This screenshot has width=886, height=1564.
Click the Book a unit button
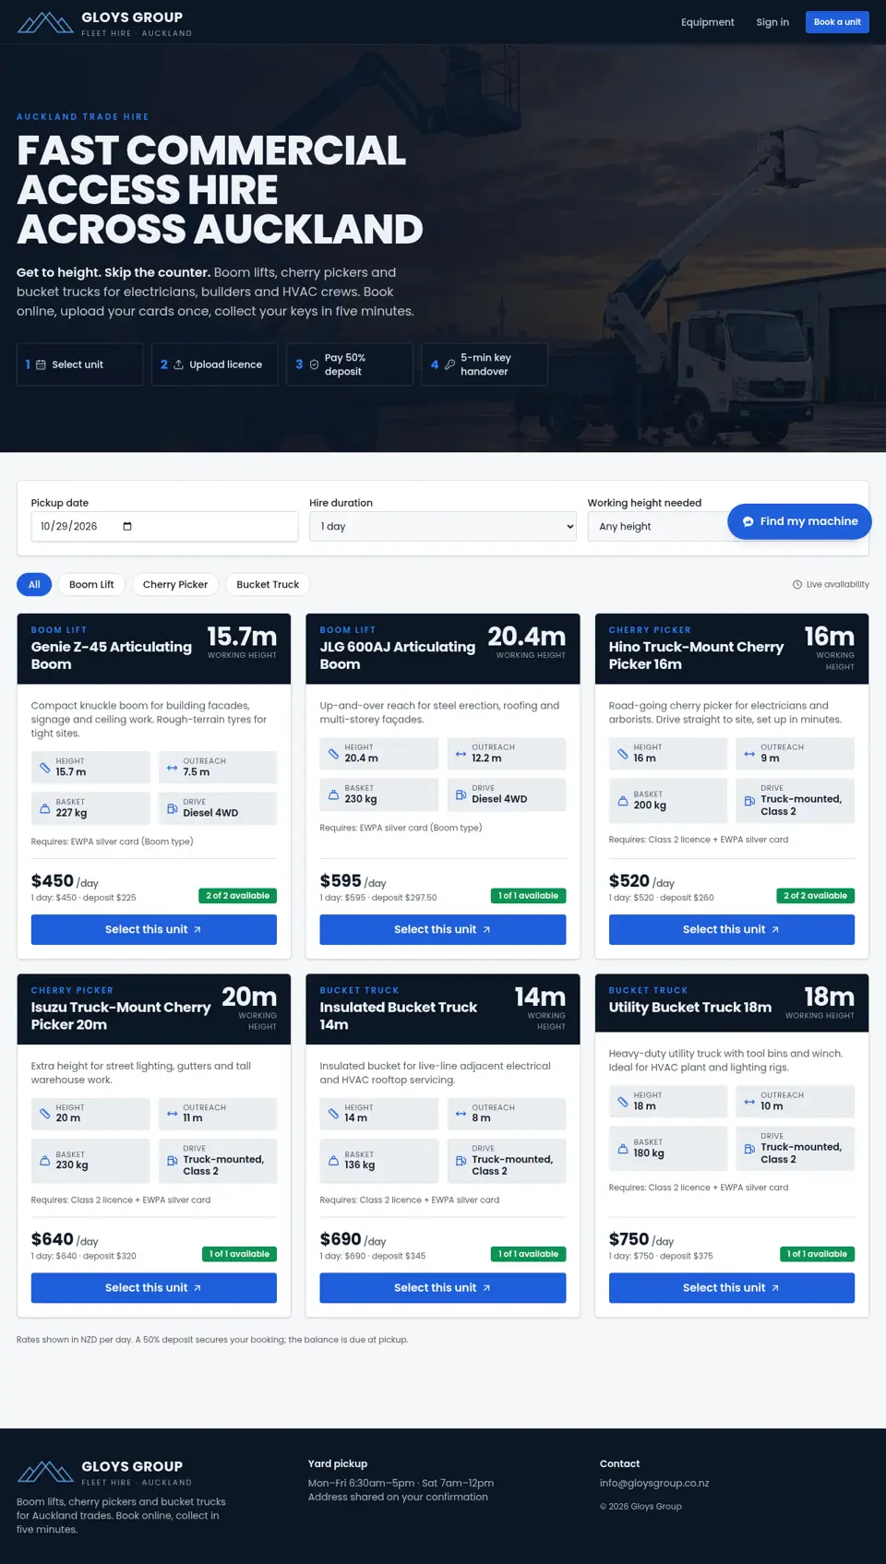pos(837,22)
